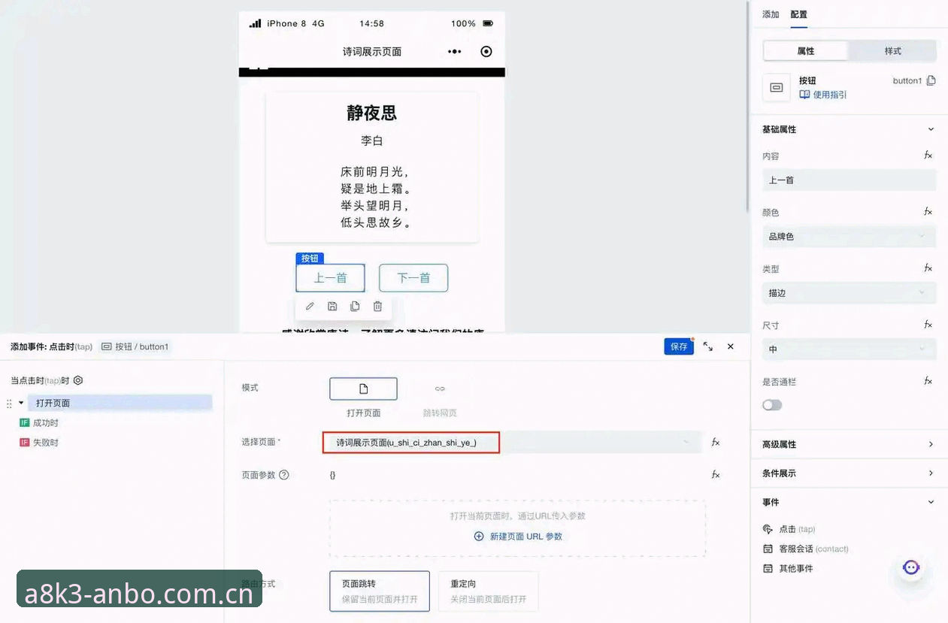
Task: Expand the 高级属性 section
Action: 931,444
